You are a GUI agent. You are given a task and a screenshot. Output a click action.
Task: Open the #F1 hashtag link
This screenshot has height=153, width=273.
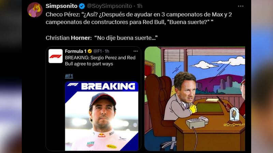click(x=69, y=76)
